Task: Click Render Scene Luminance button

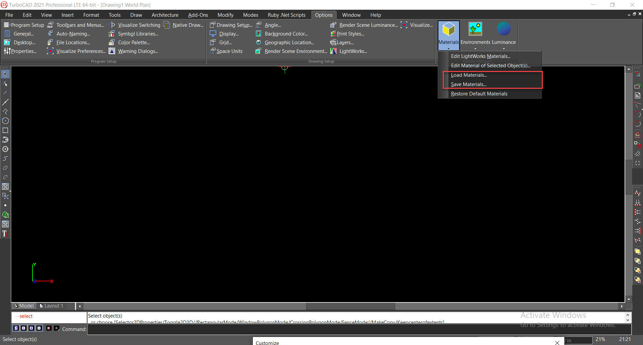Action: [x=364, y=25]
